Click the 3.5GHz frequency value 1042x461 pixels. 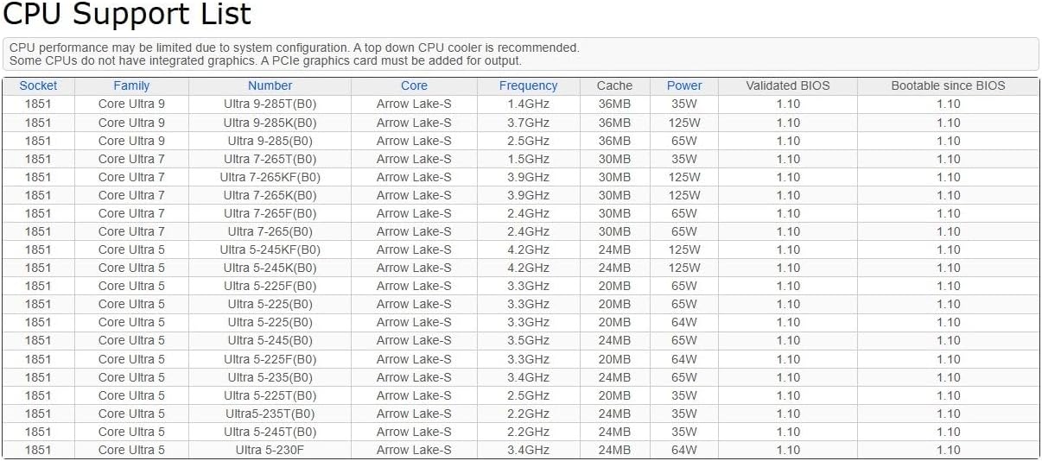point(528,340)
